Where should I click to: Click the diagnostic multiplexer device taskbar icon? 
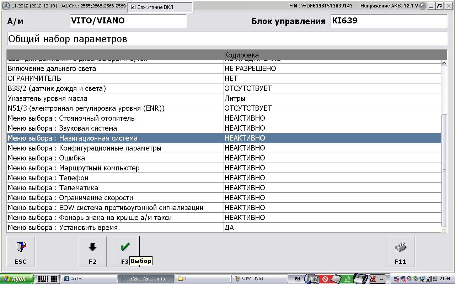pyautogui.click(x=360, y=279)
